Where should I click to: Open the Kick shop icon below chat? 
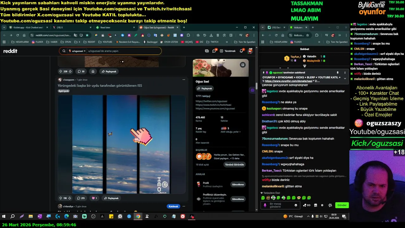click(x=315, y=205)
